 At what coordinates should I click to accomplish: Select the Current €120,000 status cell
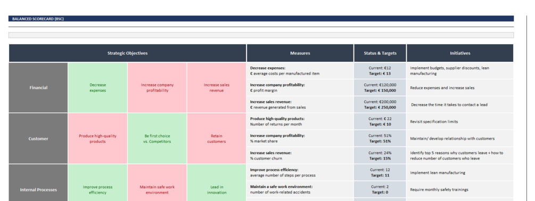(380, 87)
